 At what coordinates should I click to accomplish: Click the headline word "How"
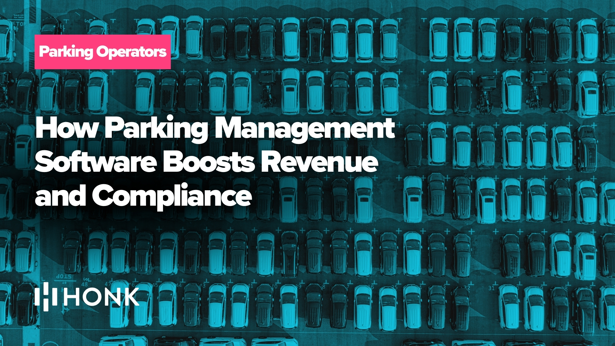click(67, 128)
